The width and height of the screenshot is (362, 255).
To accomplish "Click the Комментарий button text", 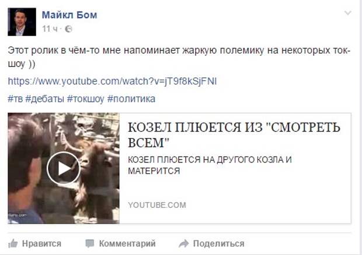I will [x=127, y=243].
